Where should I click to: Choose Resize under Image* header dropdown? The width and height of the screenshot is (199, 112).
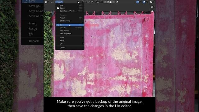[70, 40]
